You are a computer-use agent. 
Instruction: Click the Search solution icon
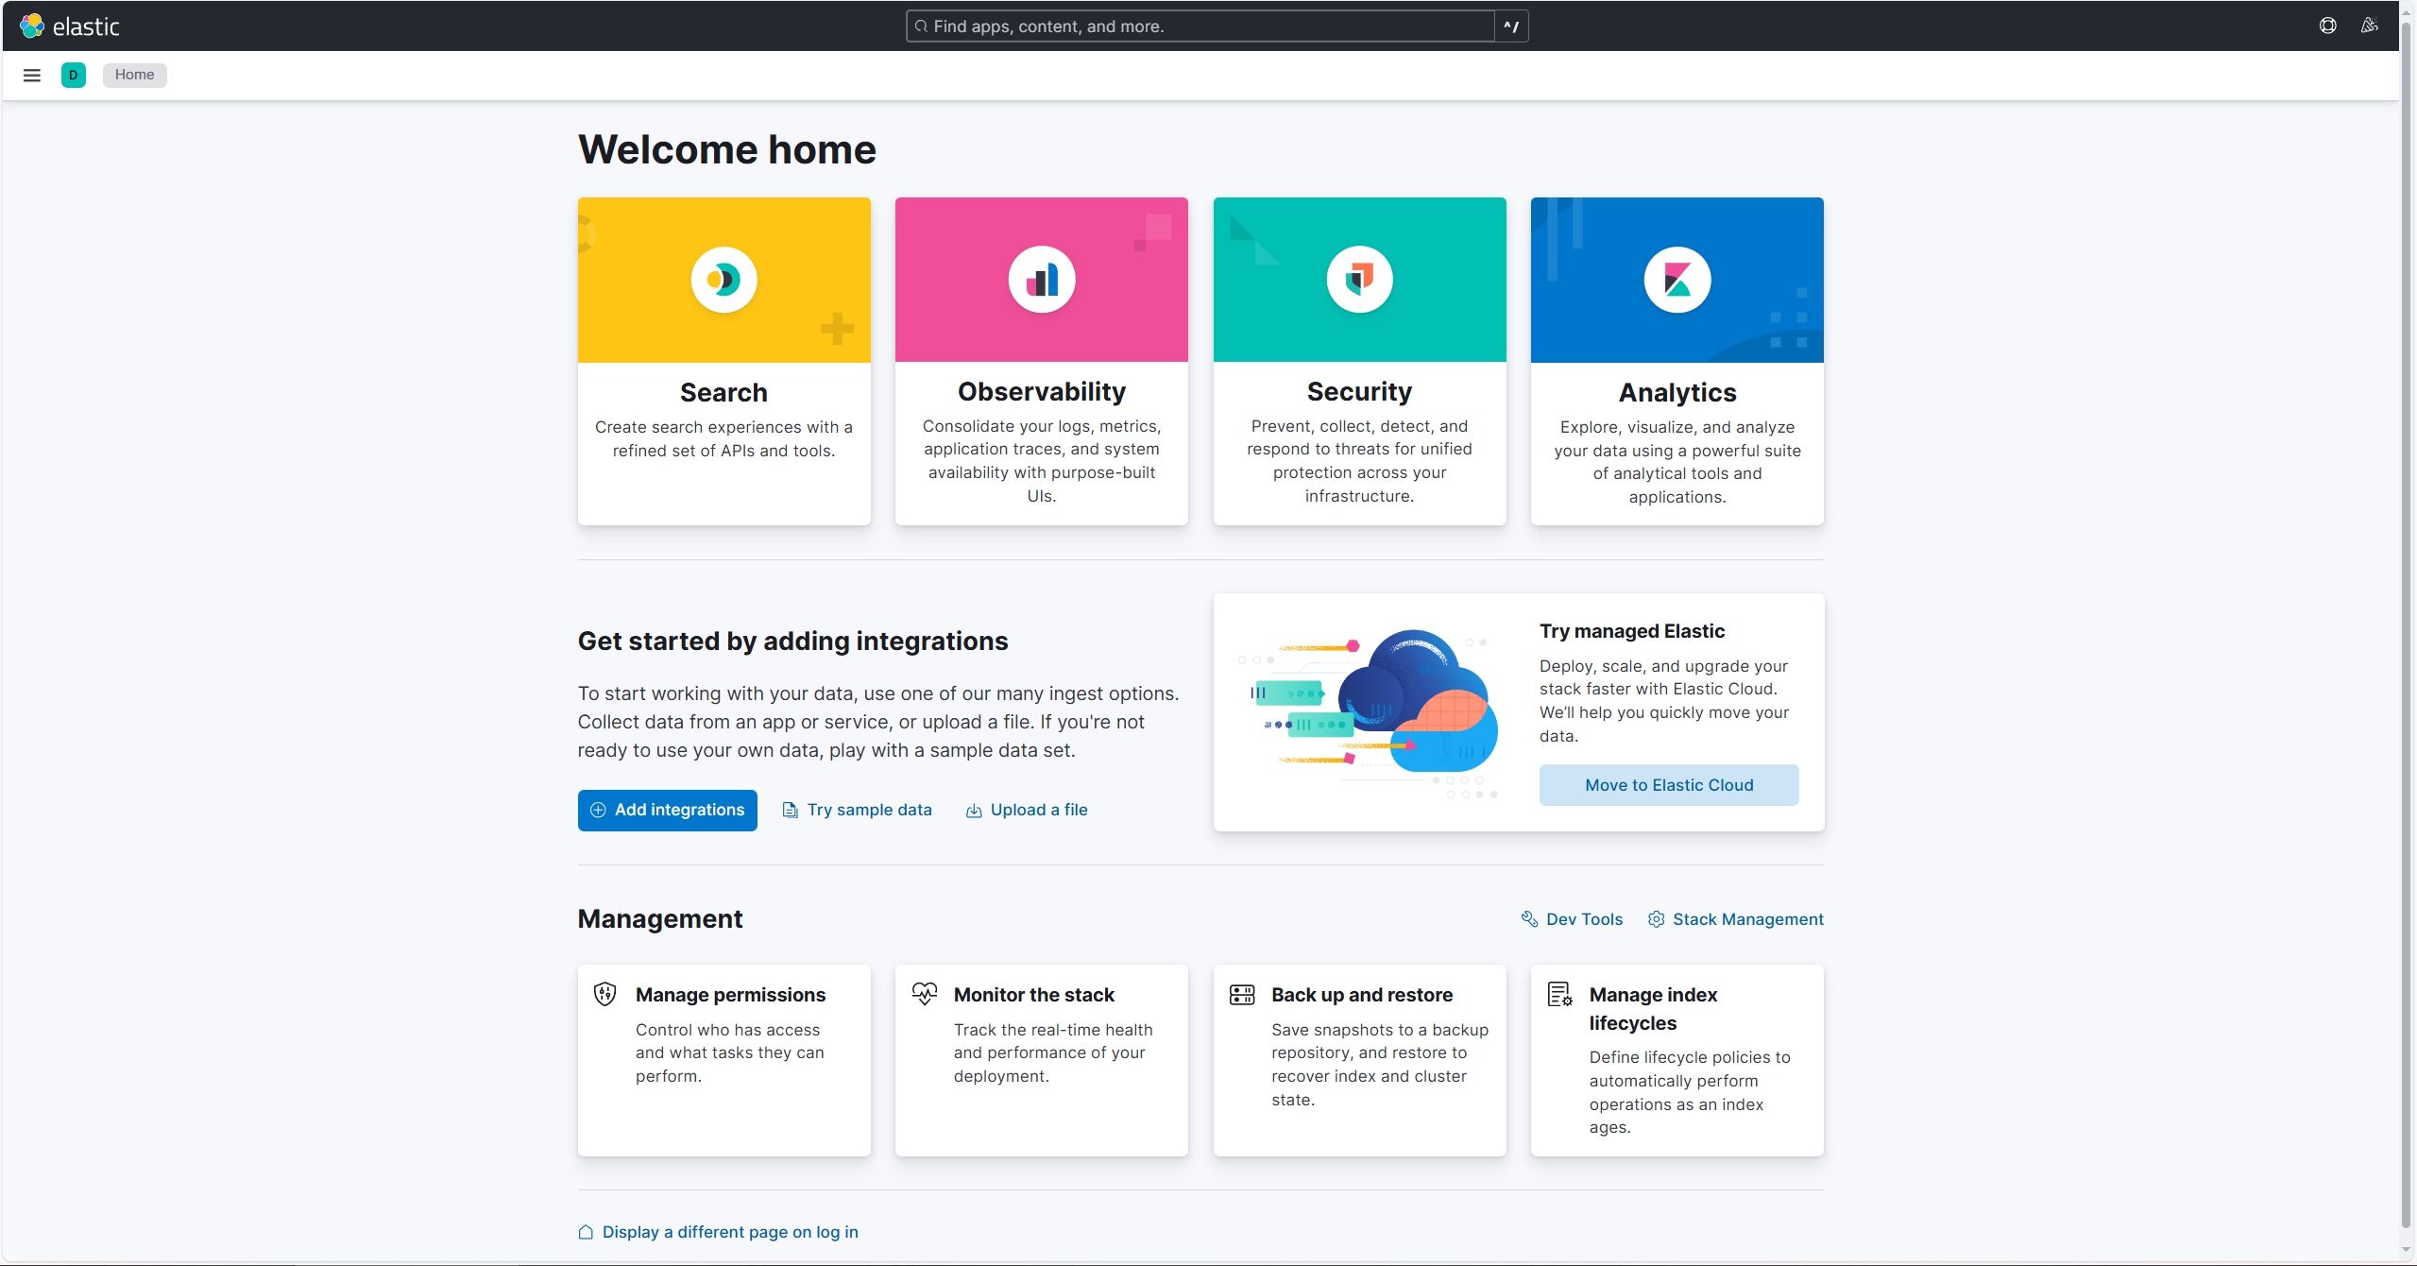pos(723,280)
